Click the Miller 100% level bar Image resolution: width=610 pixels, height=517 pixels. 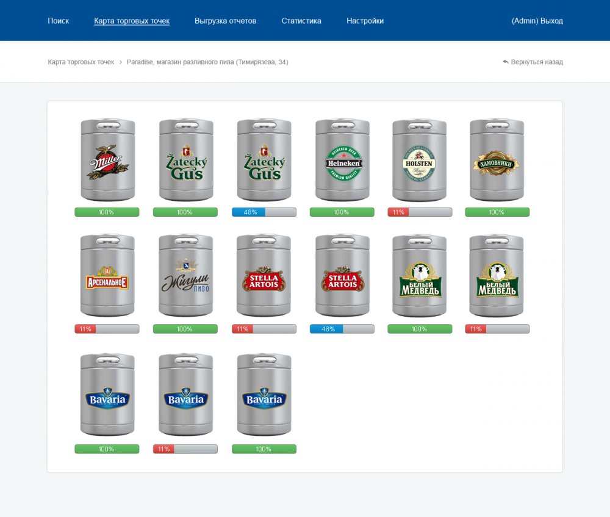point(107,212)
